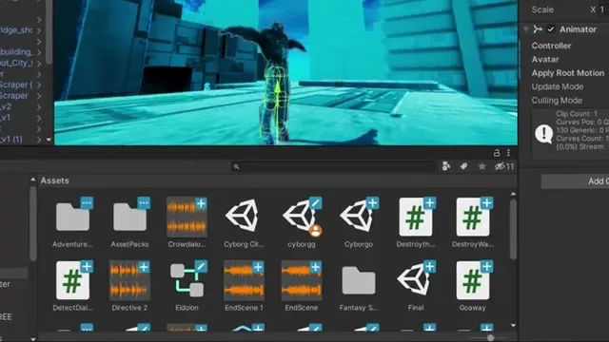Viewport: 609px width, 342px height.
Task: Click the asset grid scroll down arrow
Action: (x=513, y=325)
